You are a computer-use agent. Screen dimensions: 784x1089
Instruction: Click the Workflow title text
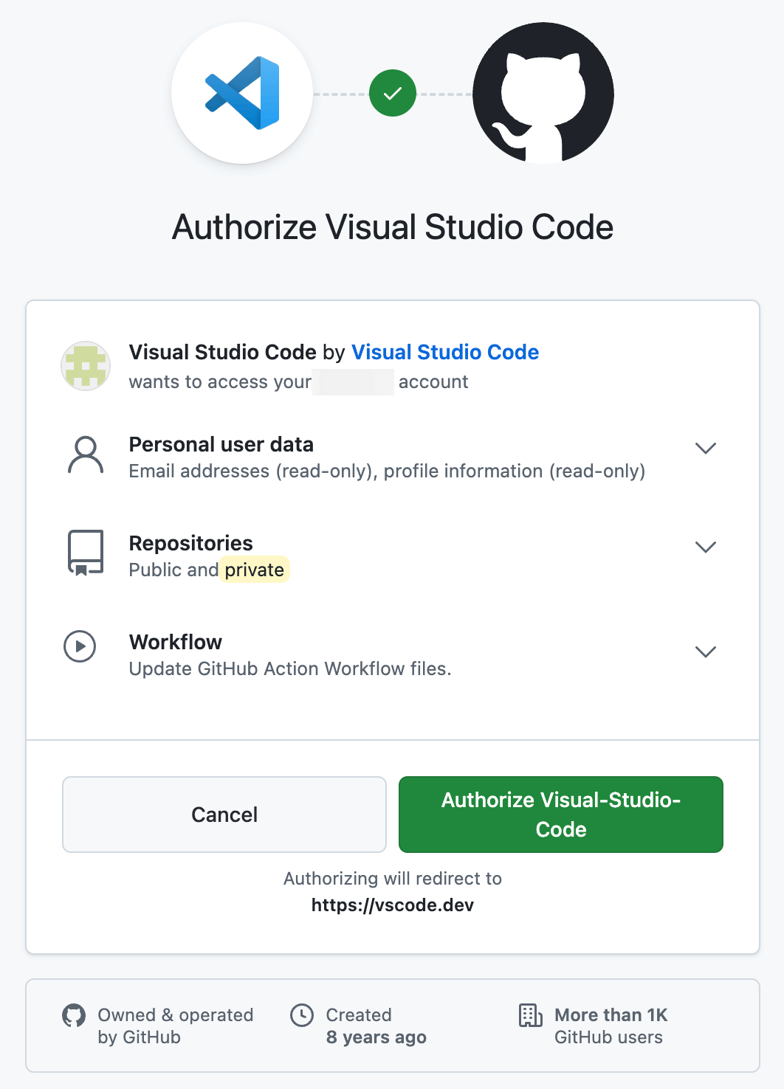pos(176,643)
